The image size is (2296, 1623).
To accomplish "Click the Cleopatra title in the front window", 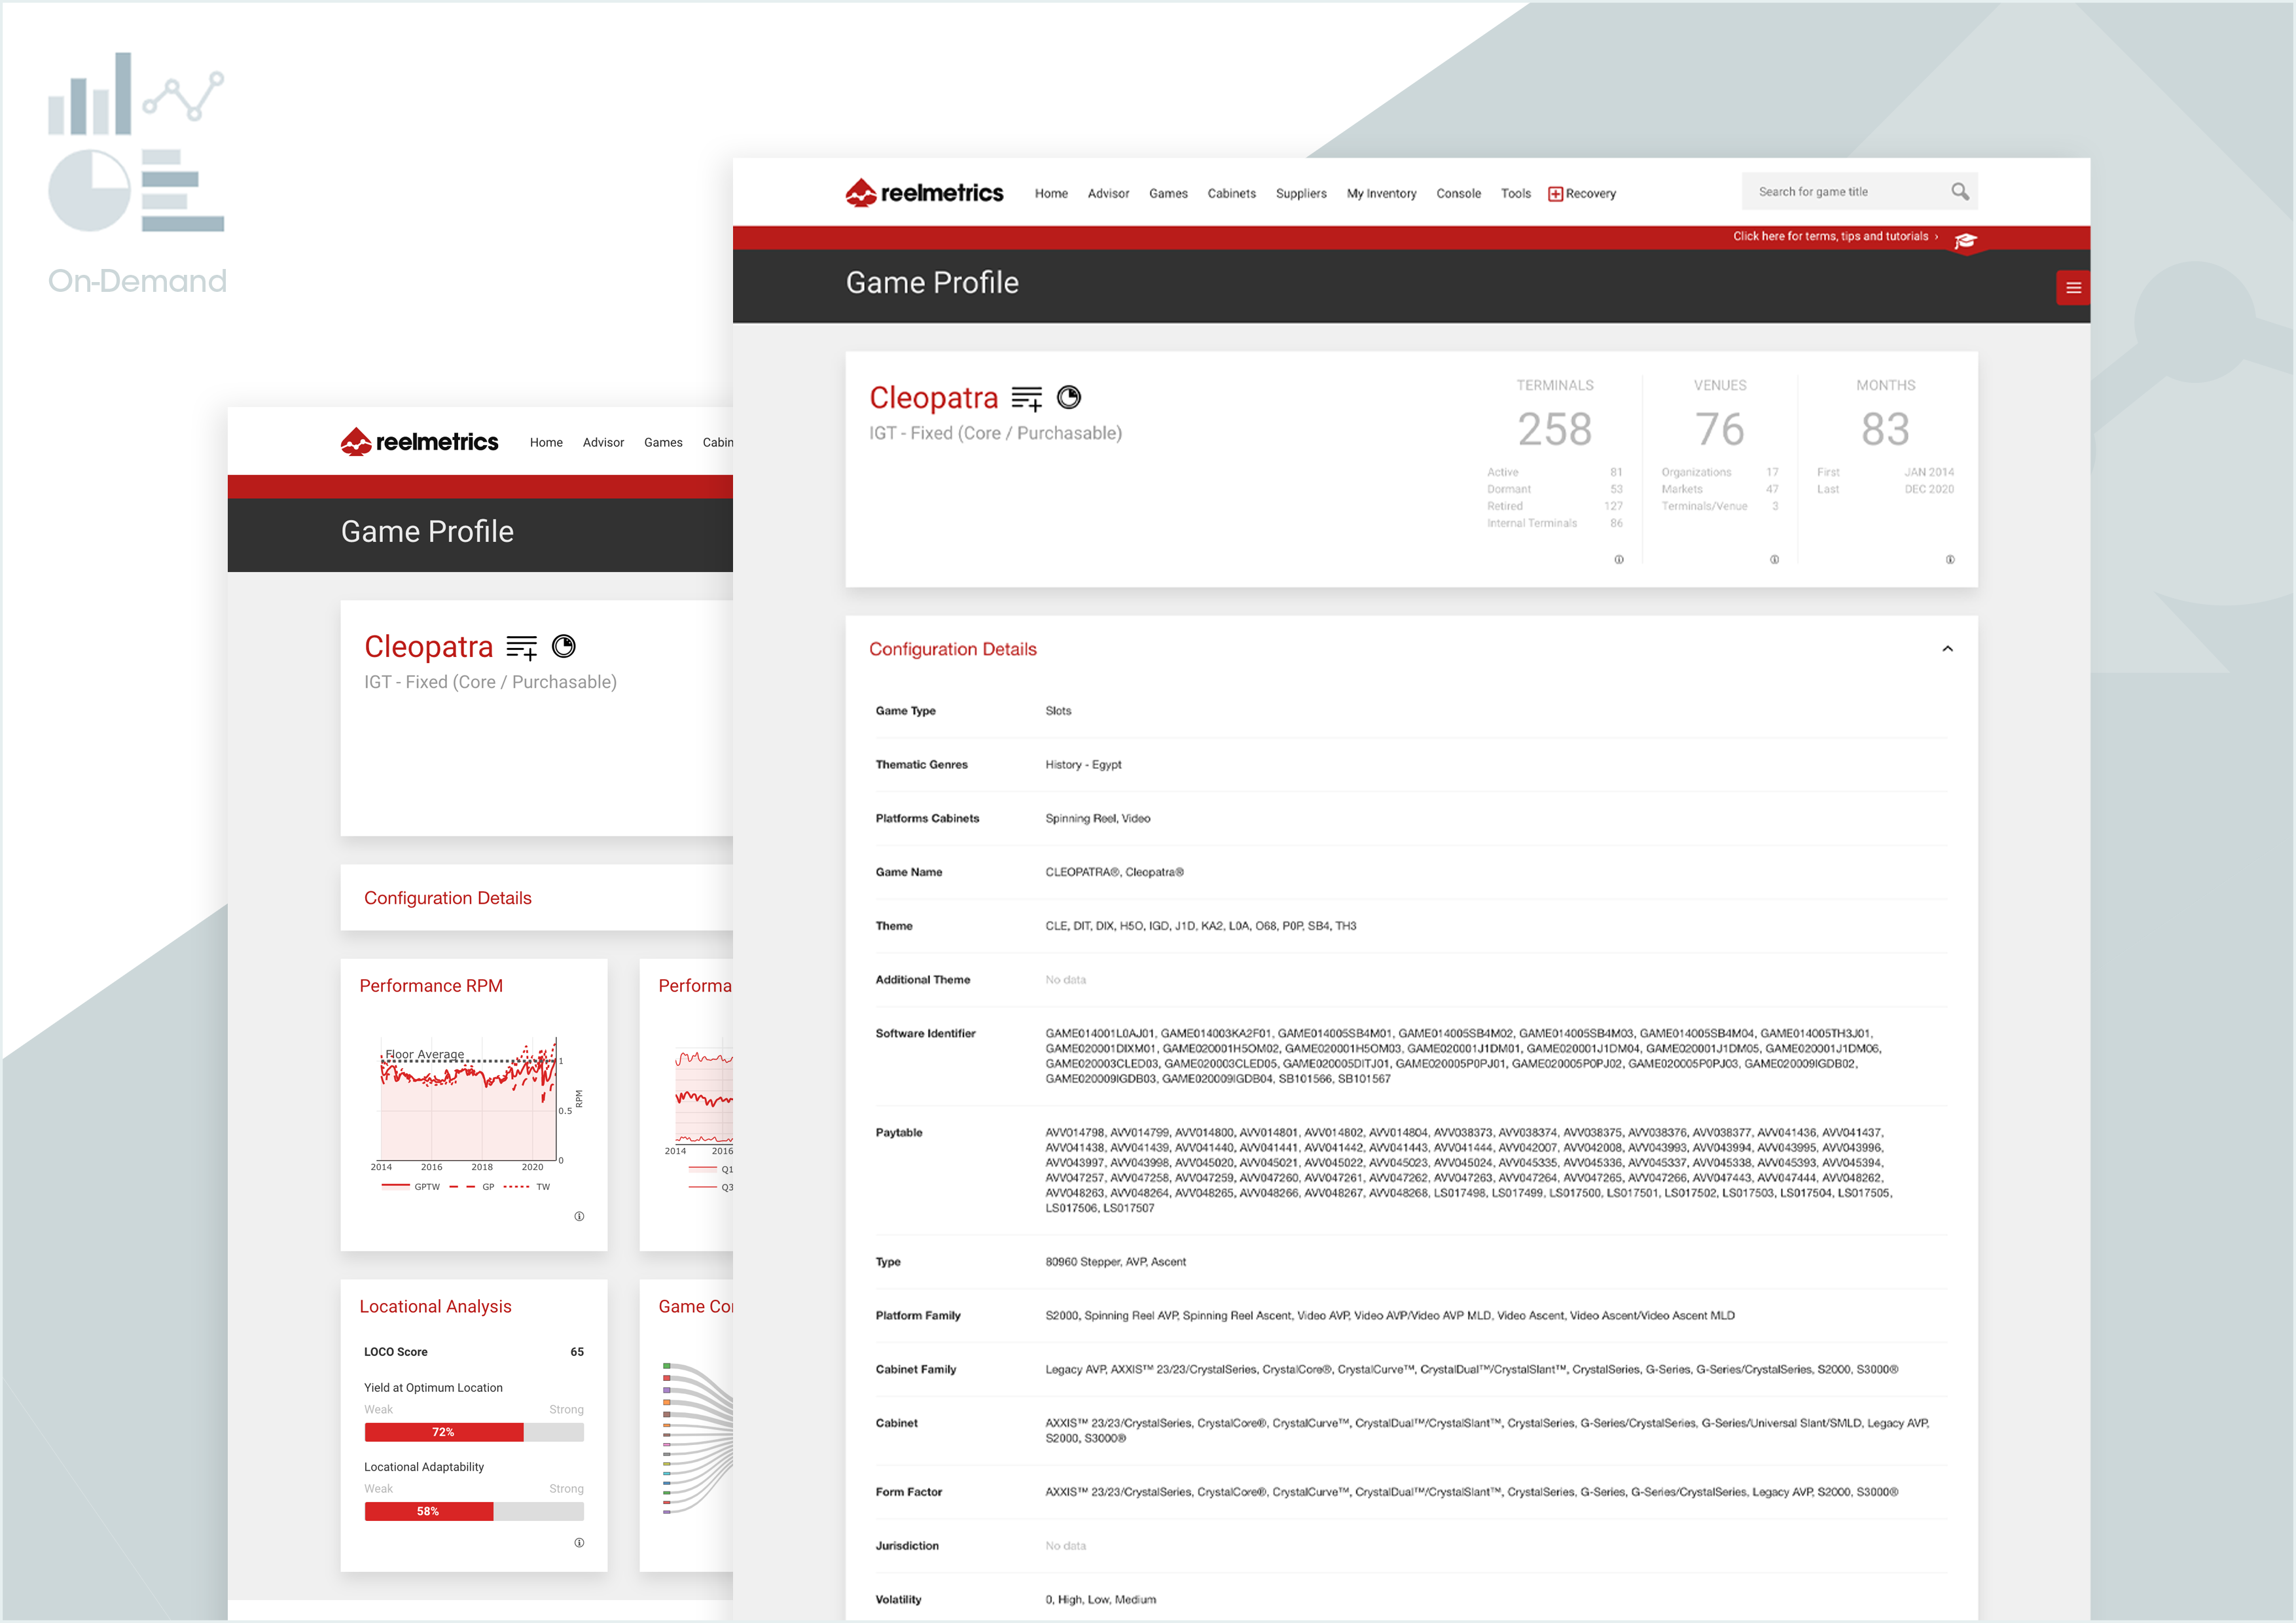I will point(933,398).
